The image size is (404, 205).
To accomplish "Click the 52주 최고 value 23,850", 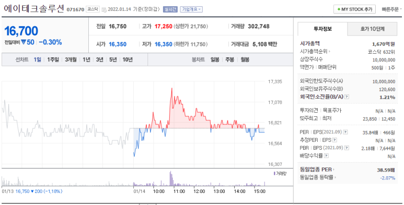I will tap(370, 119).
